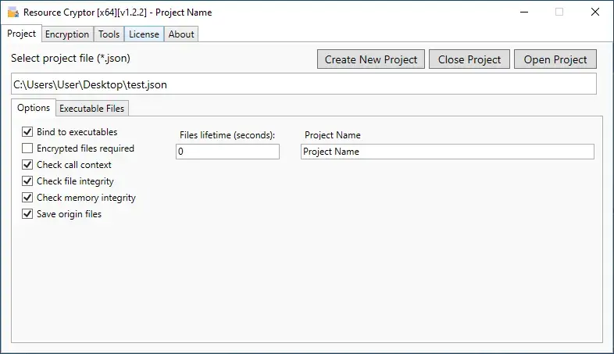This screenshot has width=614, height=354.
Task: Click the Open Project button
Action: tap(555, 59)
